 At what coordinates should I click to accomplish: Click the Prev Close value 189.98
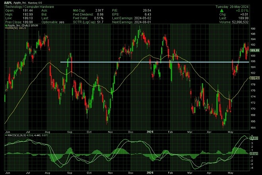(x=28, y=22)
